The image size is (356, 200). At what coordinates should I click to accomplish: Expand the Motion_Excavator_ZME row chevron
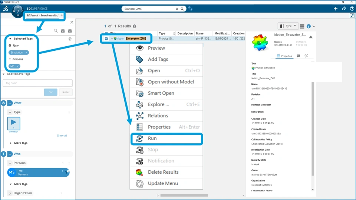112,39
